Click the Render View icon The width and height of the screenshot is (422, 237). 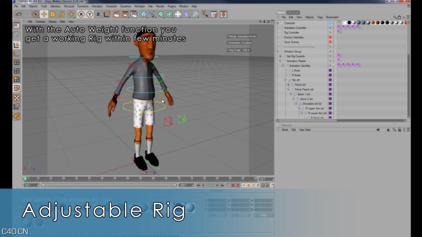point(116,14)
